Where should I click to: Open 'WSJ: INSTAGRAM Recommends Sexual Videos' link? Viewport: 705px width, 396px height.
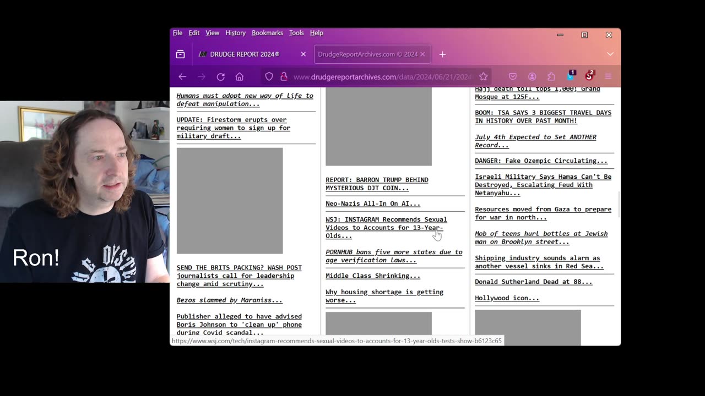tap(386, 227)
